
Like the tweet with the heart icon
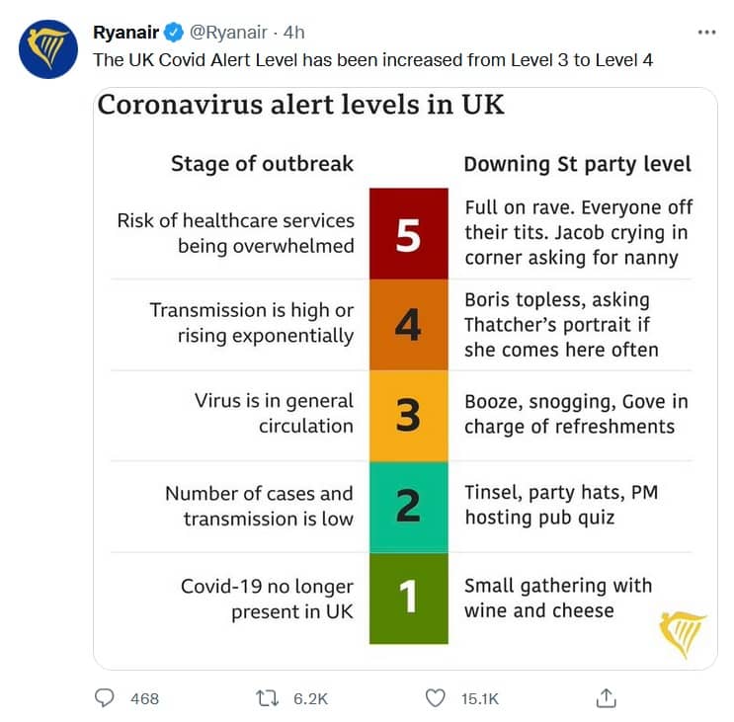coord(435,697)
